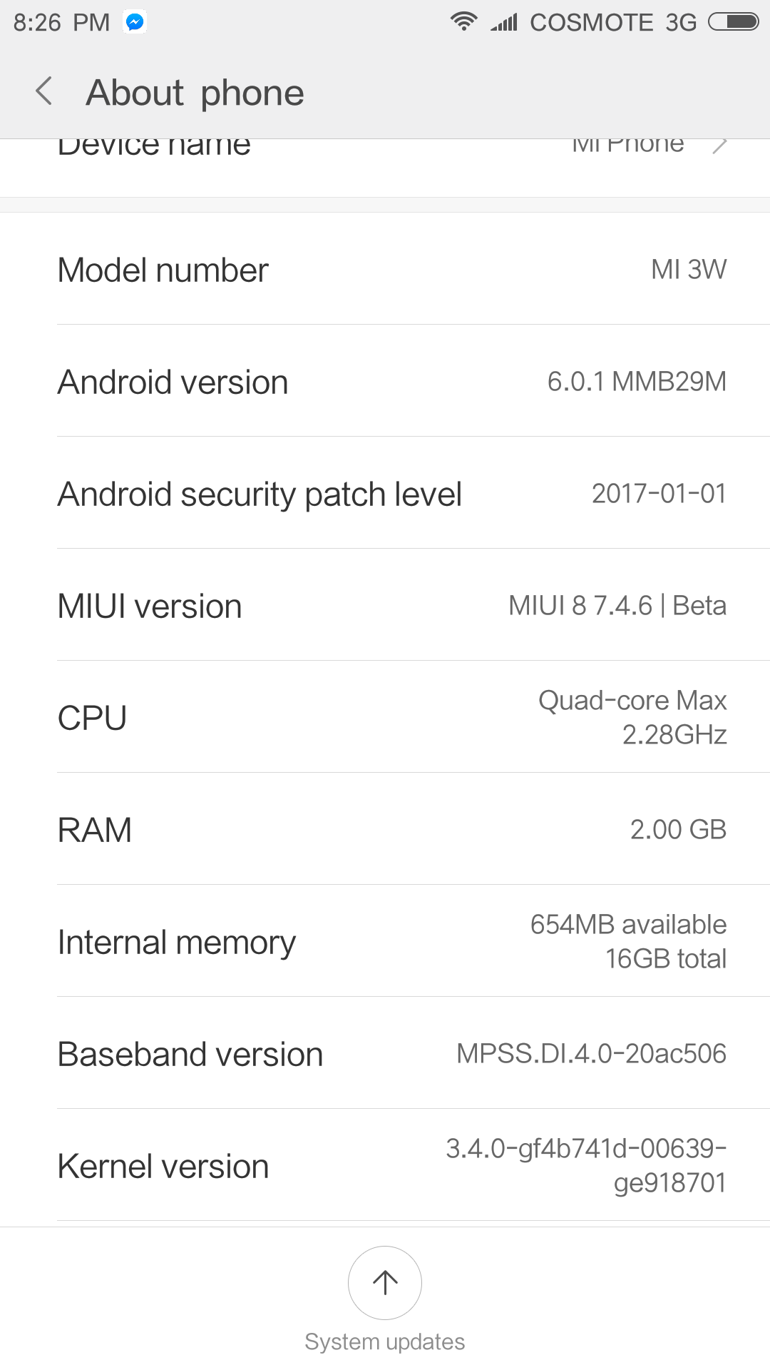770x1370 pixels.
Task: Tap the Baseband version row
Action: tap(385, 1053)
